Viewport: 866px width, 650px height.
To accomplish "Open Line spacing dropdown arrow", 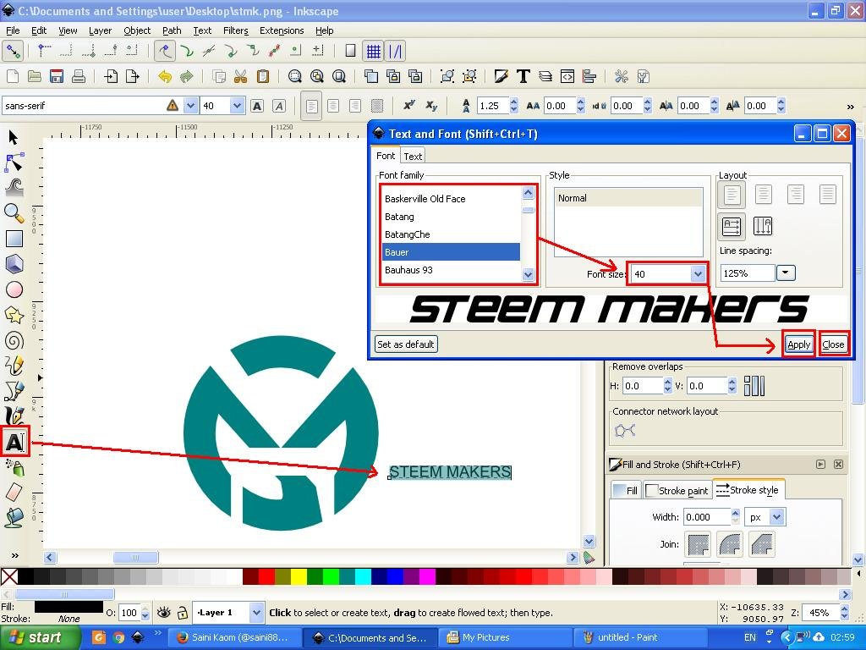I will (x=786, y=273).
